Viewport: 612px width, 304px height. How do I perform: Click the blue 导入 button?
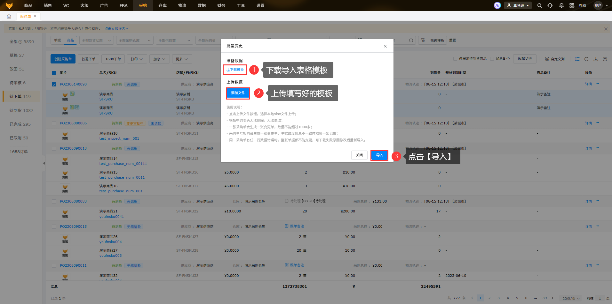[x=379, y=155]
